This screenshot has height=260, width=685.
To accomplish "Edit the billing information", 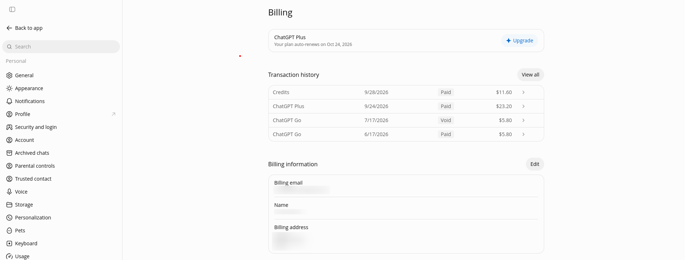I will point(535,164).
